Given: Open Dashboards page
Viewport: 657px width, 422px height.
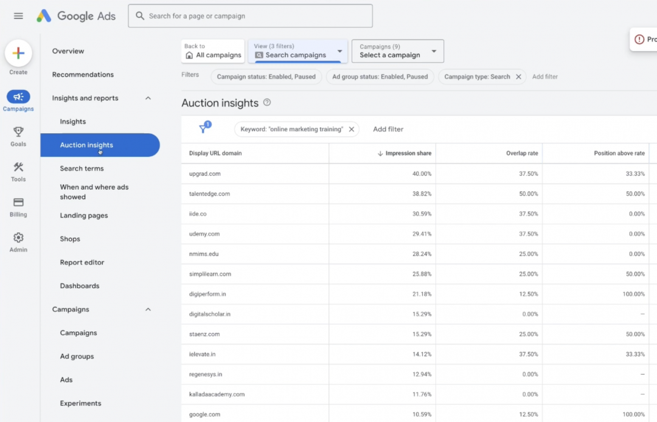Looking at the screenshot, I should [x=80, y=286].
